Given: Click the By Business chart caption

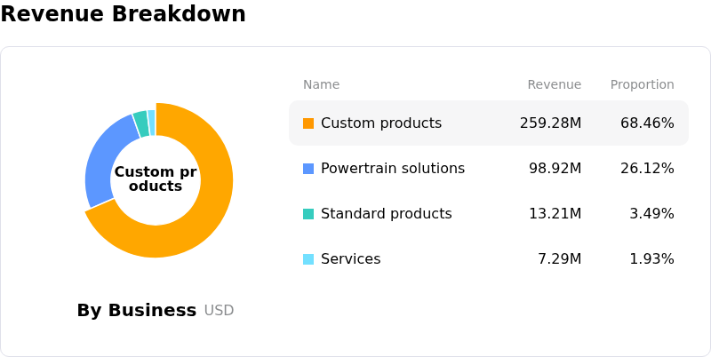Looking at the screenshot, I should click(137, 310).
